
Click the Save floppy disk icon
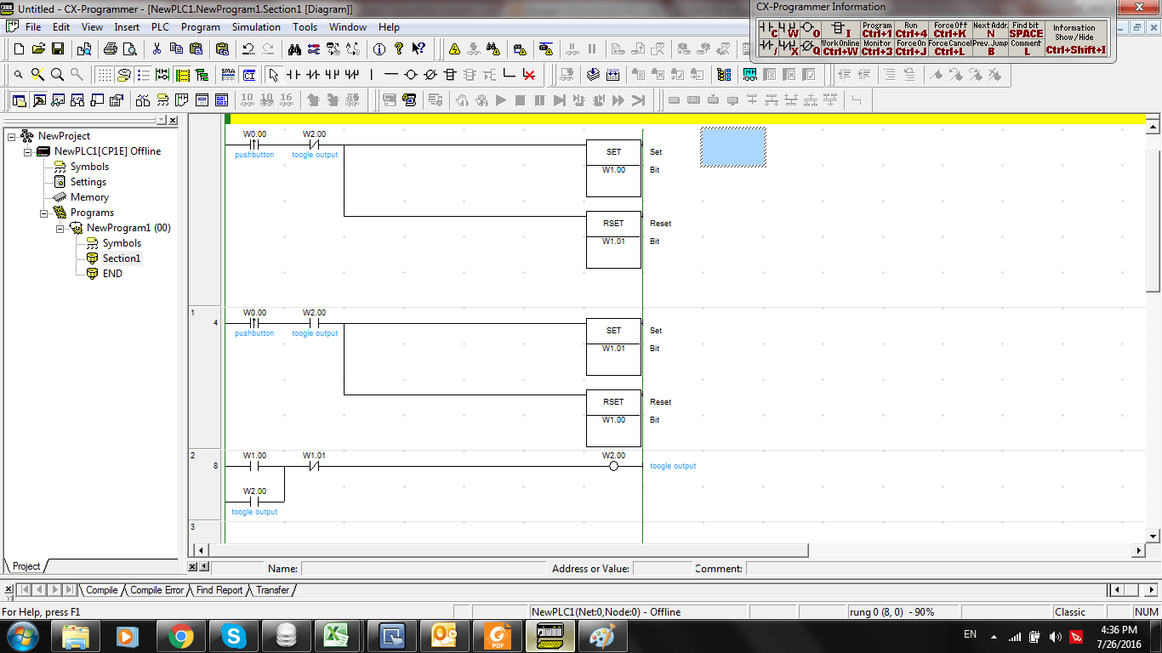pyautogui.click(x=58, y=49)
